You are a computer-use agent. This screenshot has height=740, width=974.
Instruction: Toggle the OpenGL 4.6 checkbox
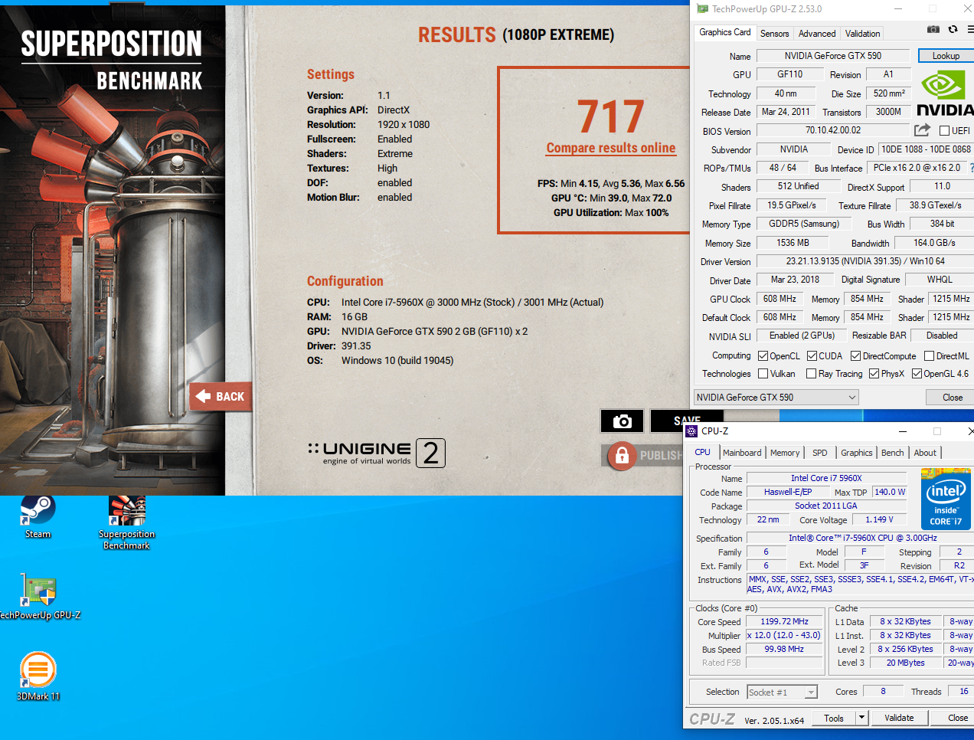[917, 374]
